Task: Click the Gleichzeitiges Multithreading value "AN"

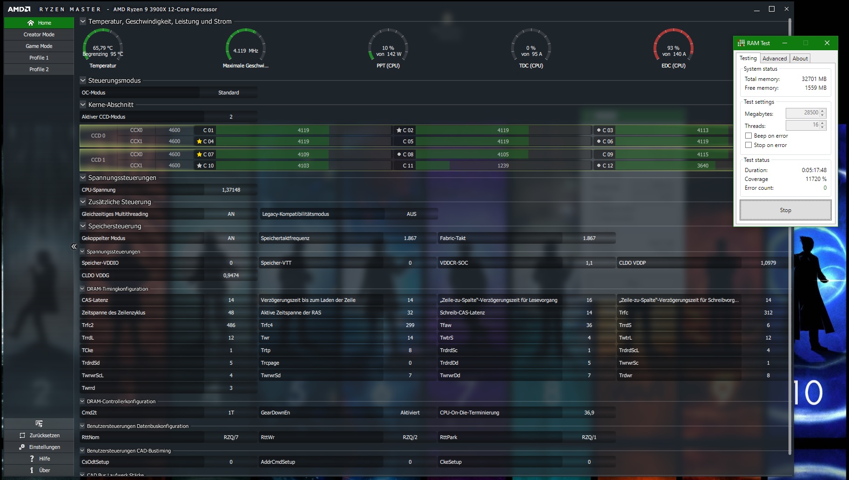Action: tap(231, 214)
